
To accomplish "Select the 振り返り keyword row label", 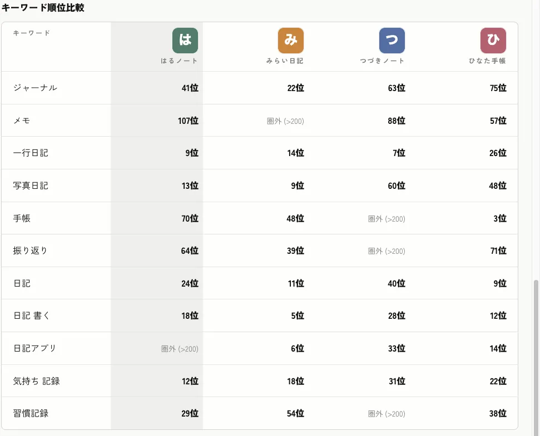I will (x=30, y=250).
